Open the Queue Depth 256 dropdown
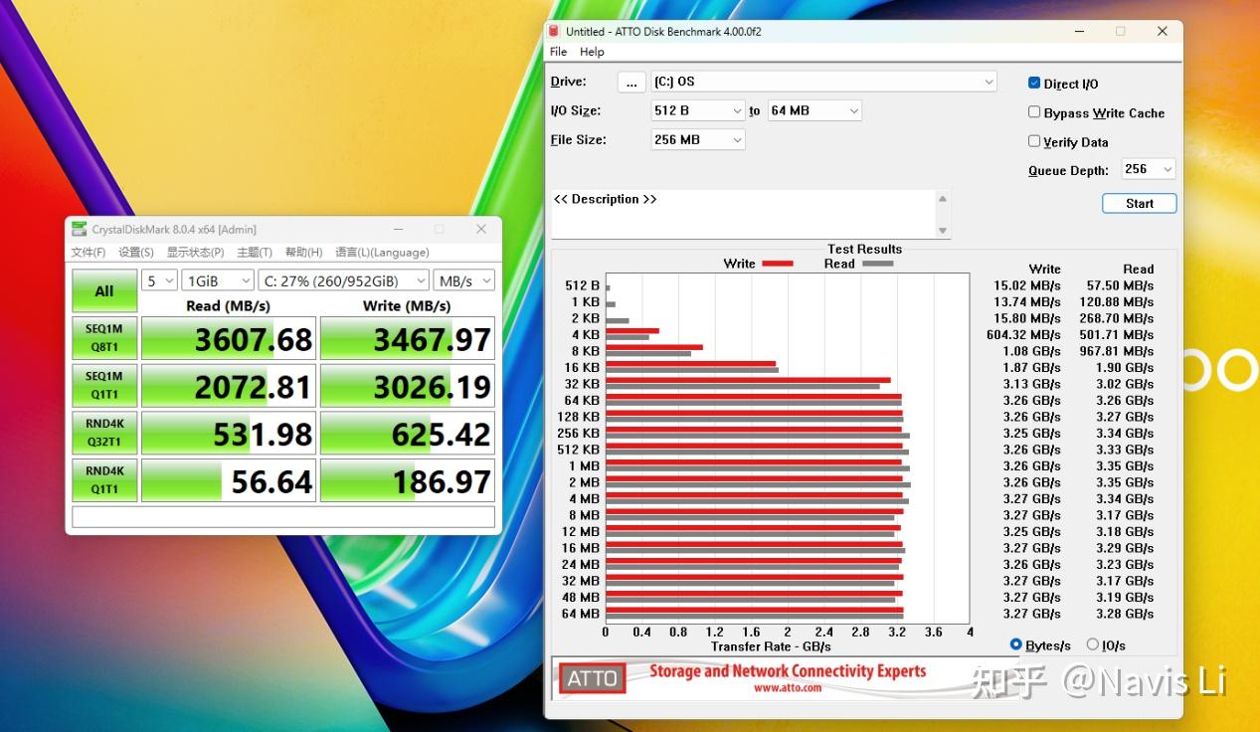This screenshot has width=1260, height=732. [1149, 169]
